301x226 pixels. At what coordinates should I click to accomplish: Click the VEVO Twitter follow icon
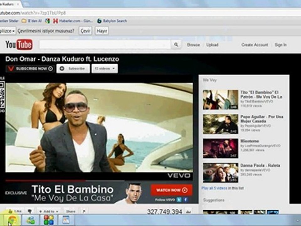pyautogui.click(x=179, y=200)
